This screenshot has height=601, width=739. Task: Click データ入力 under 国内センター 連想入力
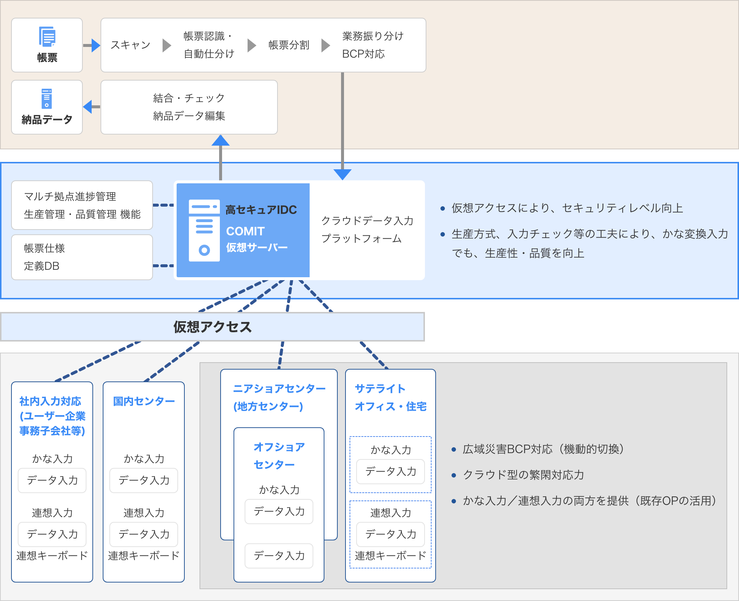tap(144, 534)
